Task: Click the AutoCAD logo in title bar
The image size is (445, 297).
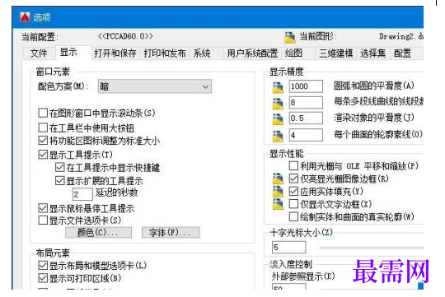Action: tap(25, 17)
